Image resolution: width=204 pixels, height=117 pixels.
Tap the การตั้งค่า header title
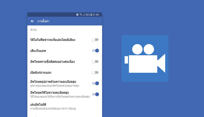coord(43,21)
